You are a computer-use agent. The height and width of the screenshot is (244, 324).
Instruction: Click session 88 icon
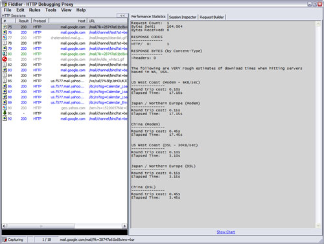tap(5, 97)
